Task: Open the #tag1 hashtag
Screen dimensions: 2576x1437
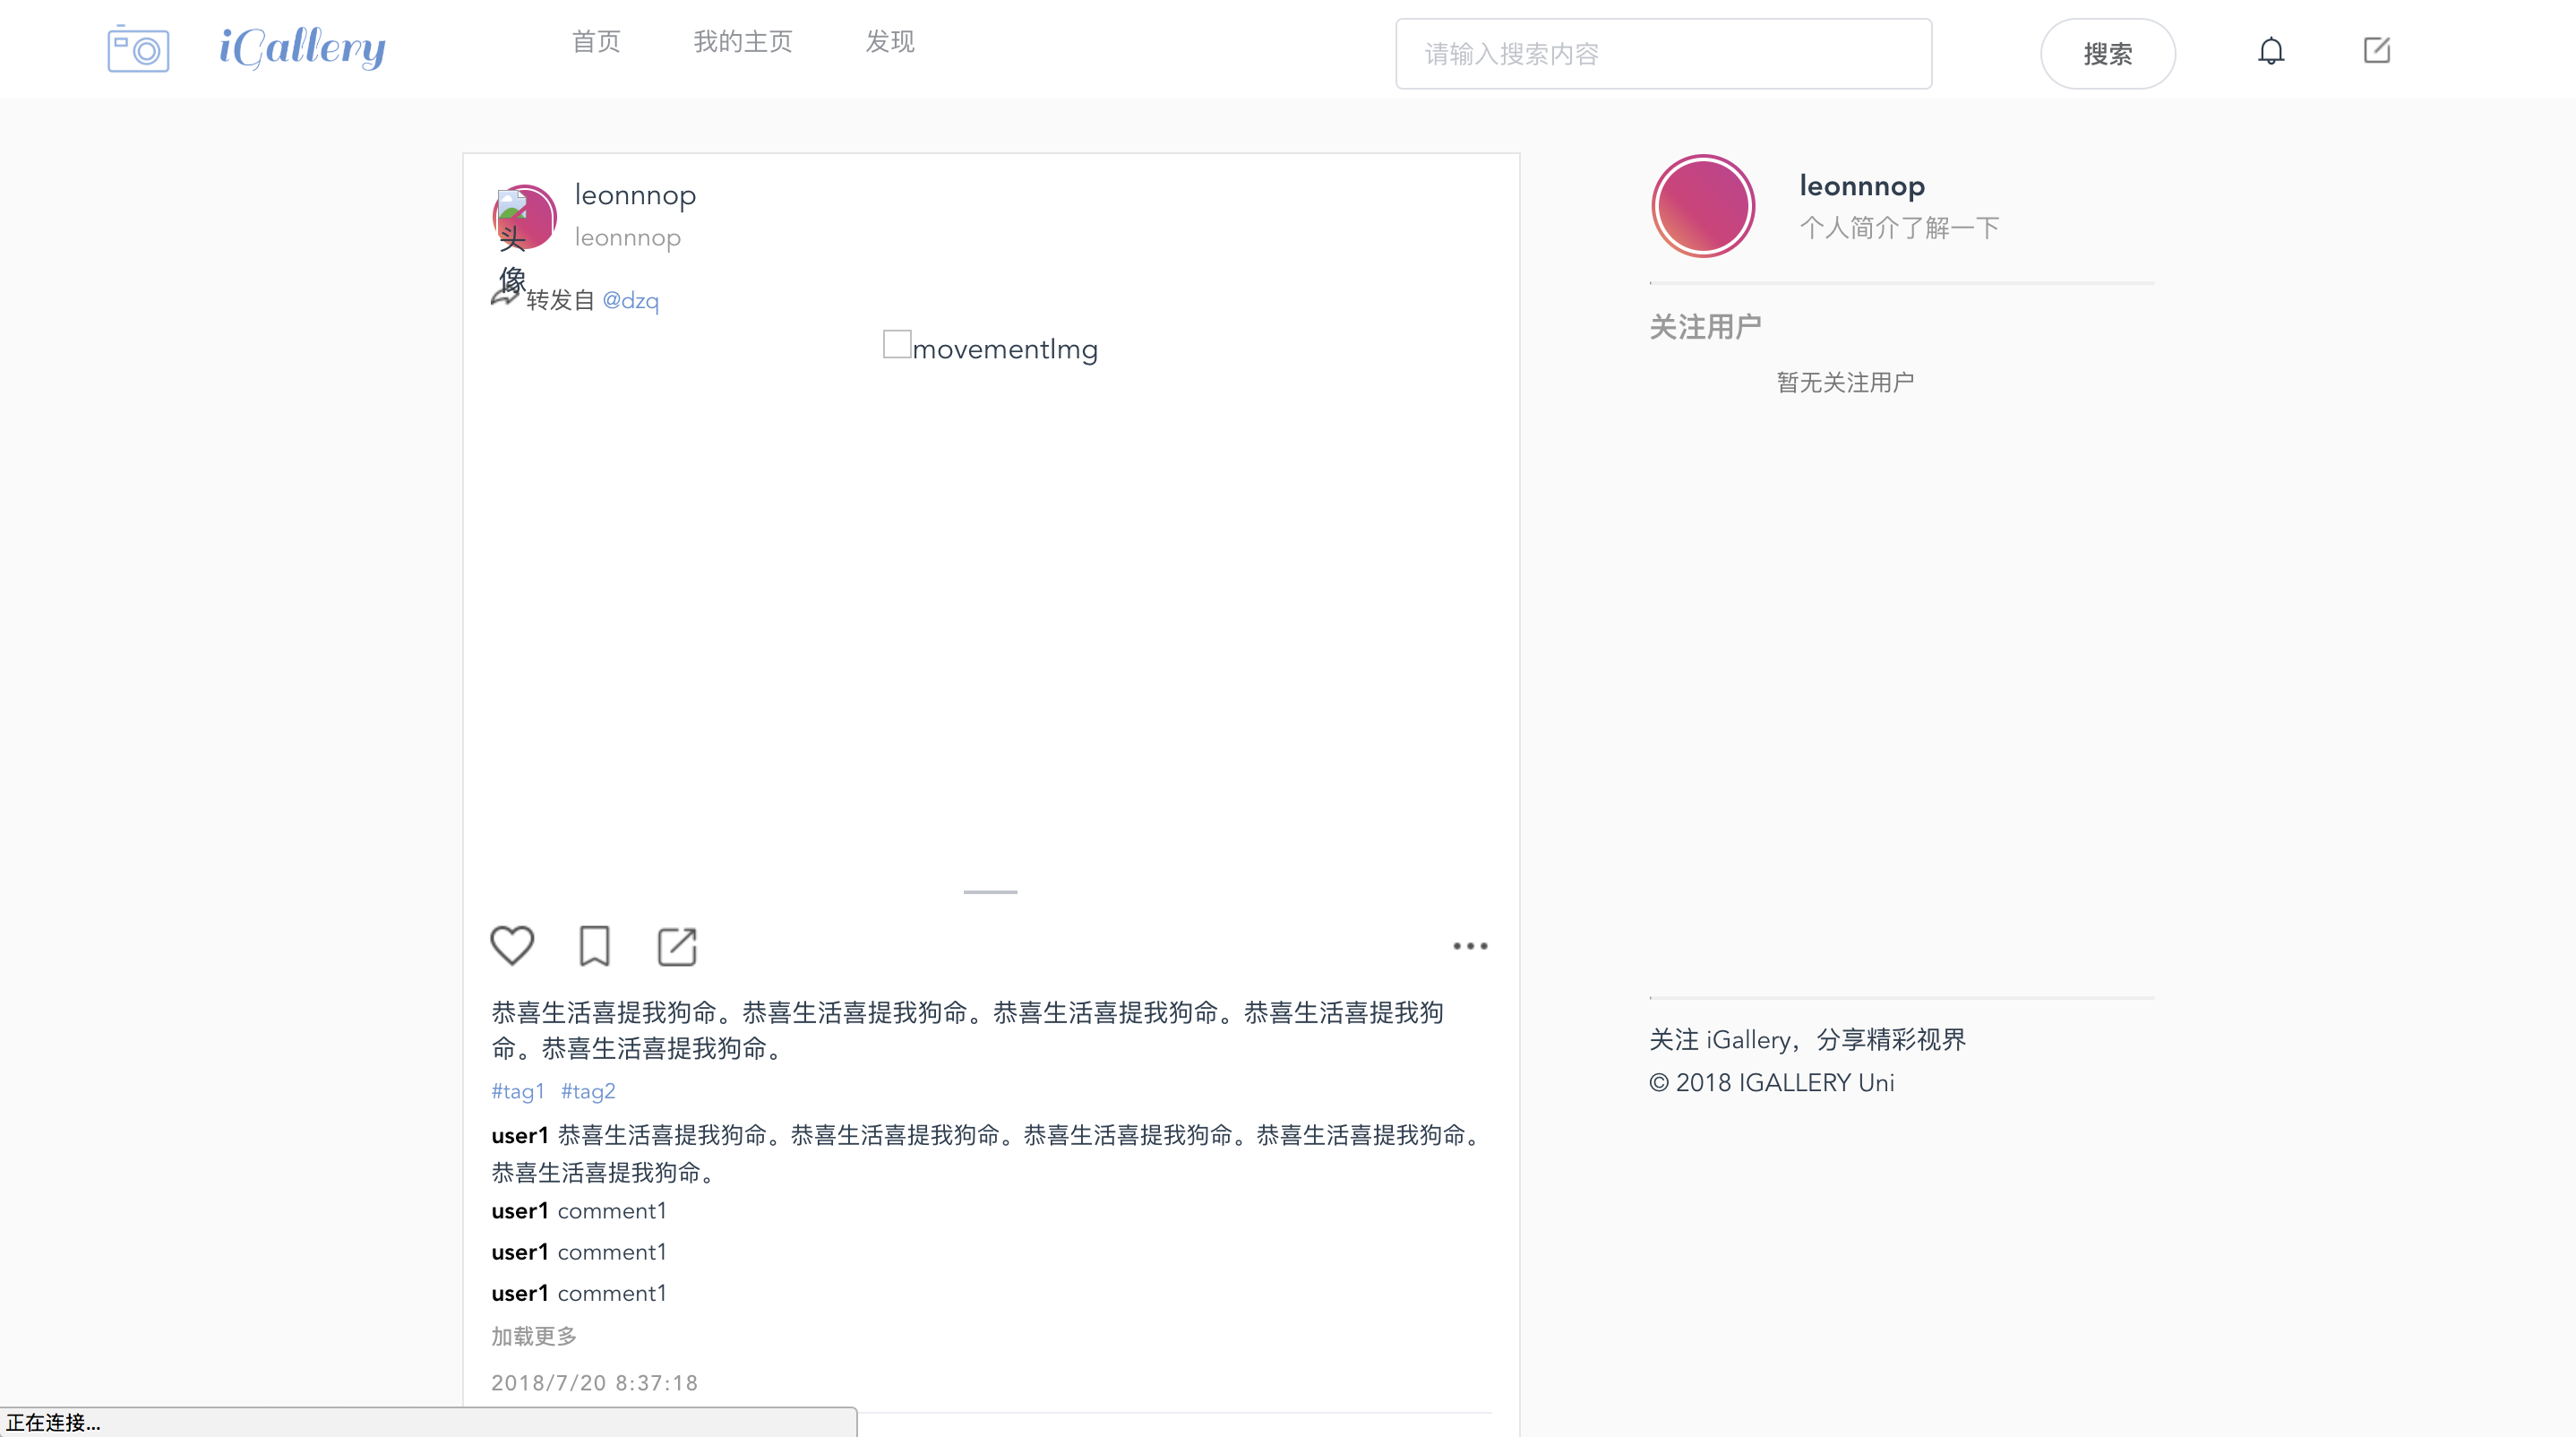Action: coord(517,1091)
